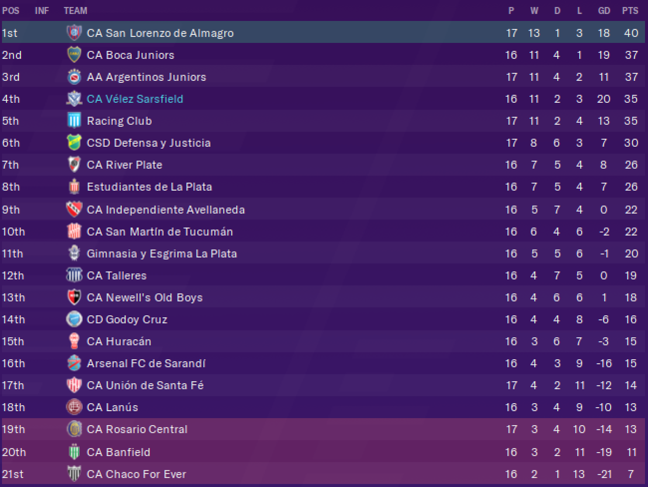Click the Racing Club striped crest icon
Viewport: 648px width, 487px height.
click(x=74, y=121)
